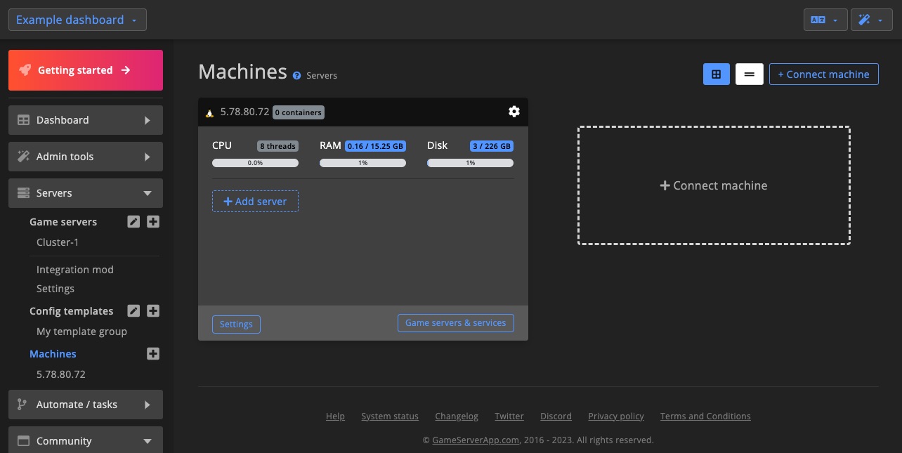Click the CPU usage progress bar
Screen dimensions: 902x453
[255, 162]
